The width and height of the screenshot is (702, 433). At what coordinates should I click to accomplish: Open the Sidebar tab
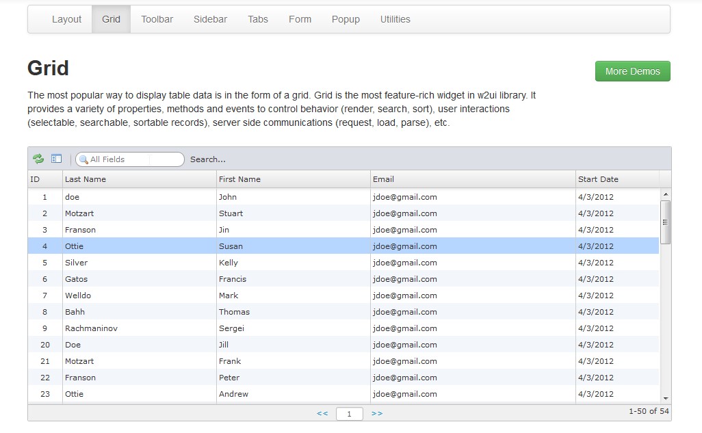point(210,19)
